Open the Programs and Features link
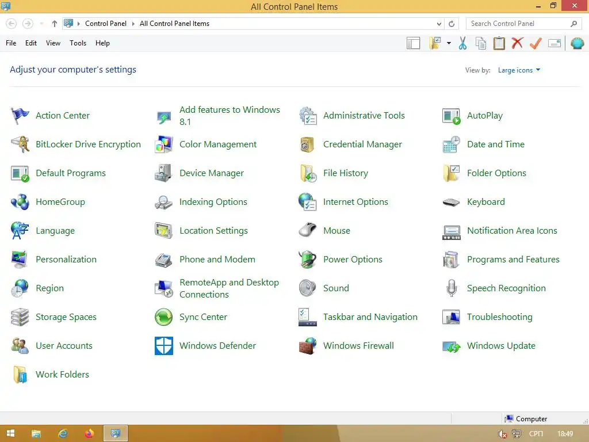 [x=513, y=260]
